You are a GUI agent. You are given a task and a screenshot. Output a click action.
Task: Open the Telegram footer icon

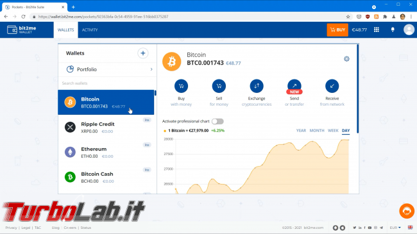[x=381, y=228]
